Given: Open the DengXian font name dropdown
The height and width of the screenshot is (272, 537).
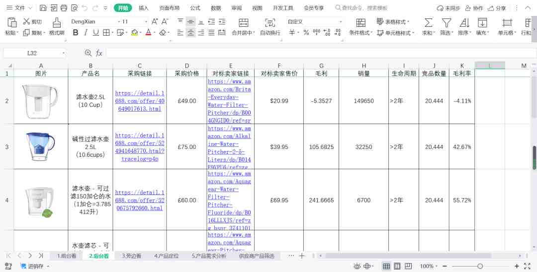Looking at the screenshot, I should (119, 22).
